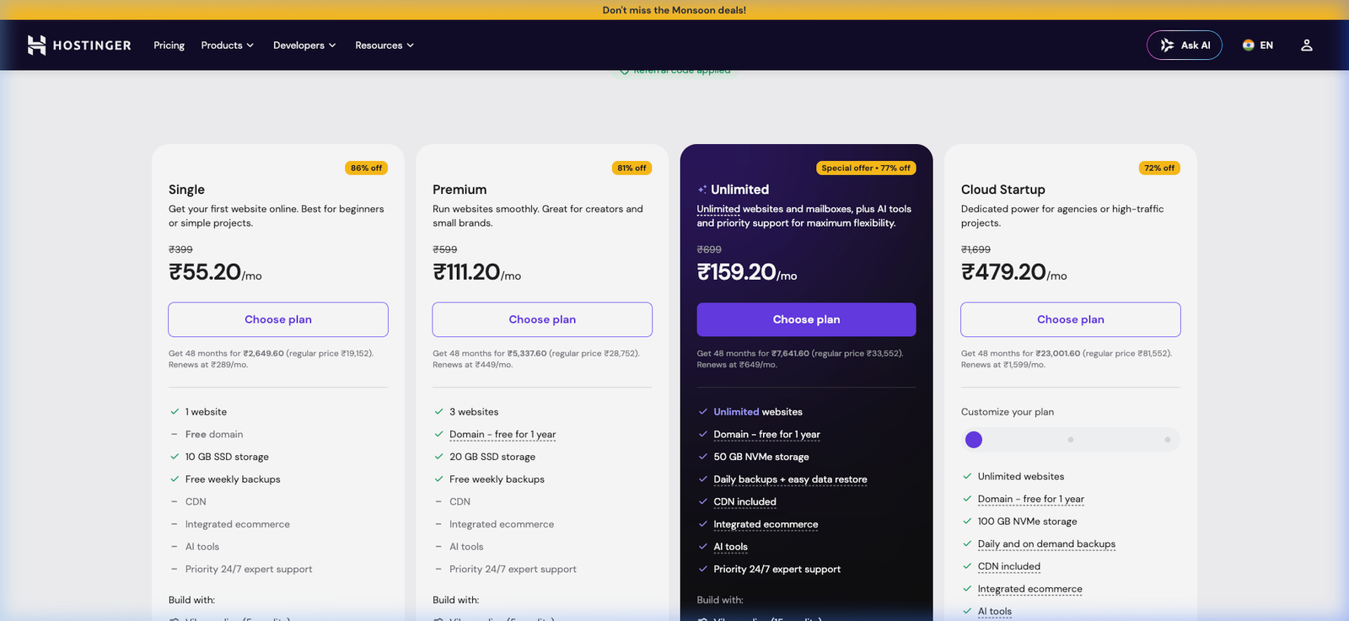Click the '3 websites' feature text
This screenshot has width=1349, height=621.
pyautogui.click(x=474, y=412)
